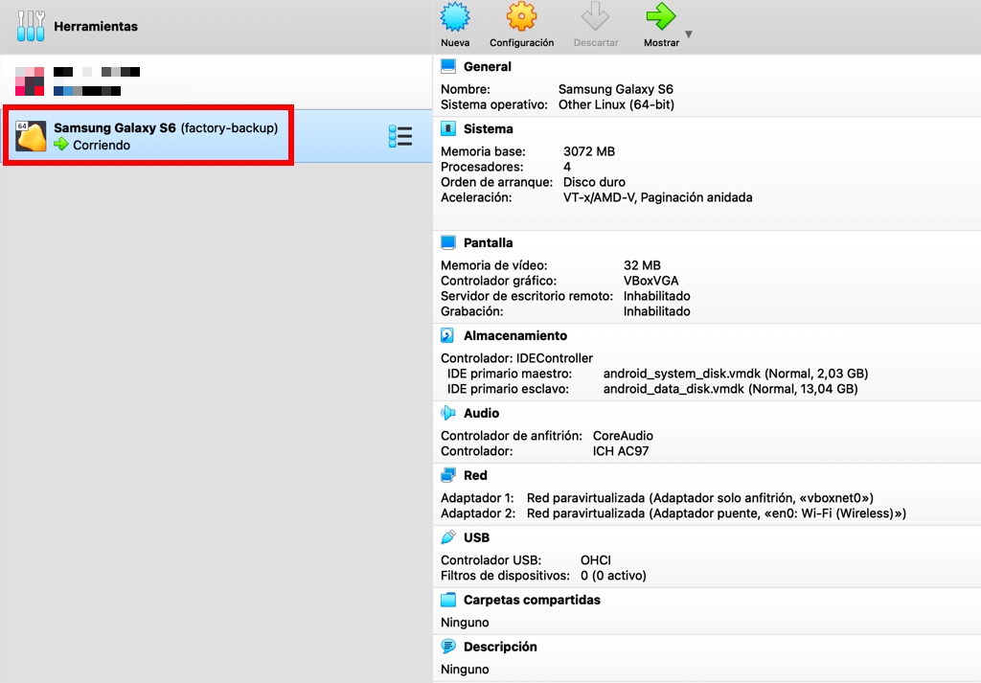Click the Audio speaker icon
This screenshot has height=683, width=981.
coord(448,413)
